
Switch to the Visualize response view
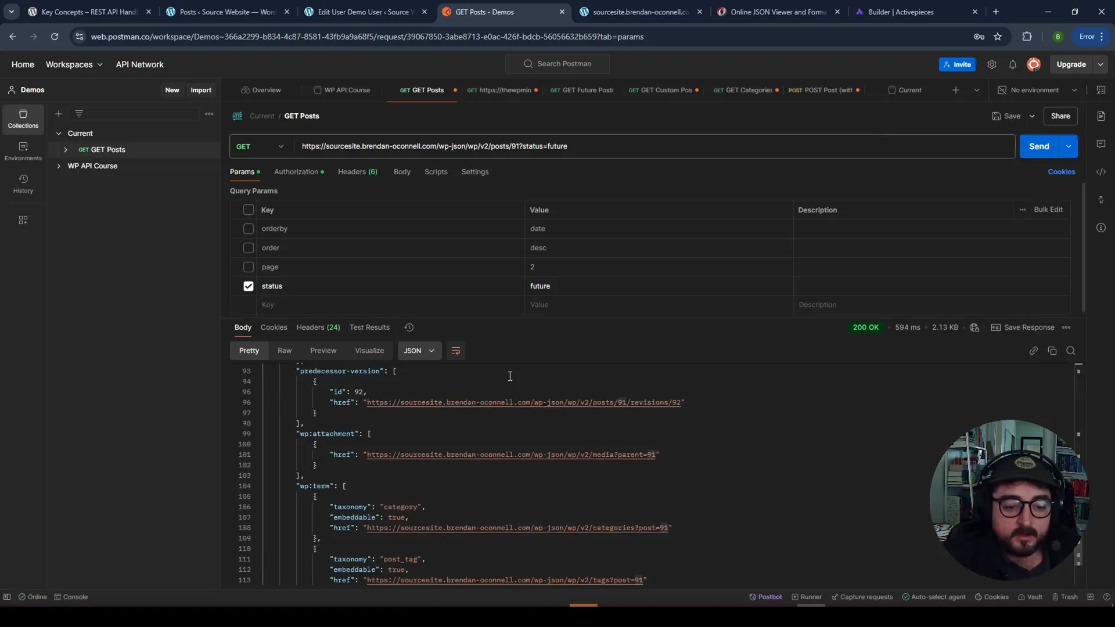[369, 351]
